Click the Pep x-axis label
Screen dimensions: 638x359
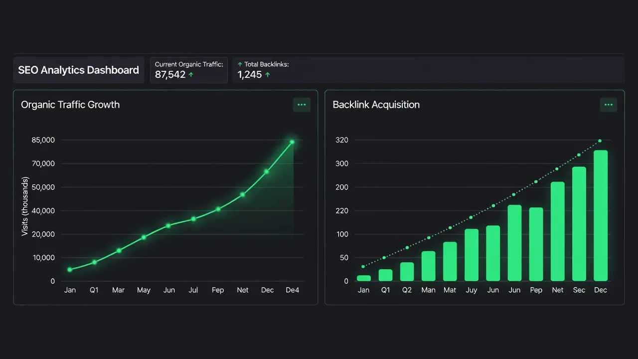536,290
